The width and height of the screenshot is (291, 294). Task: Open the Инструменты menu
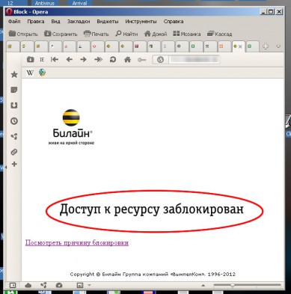141,22
